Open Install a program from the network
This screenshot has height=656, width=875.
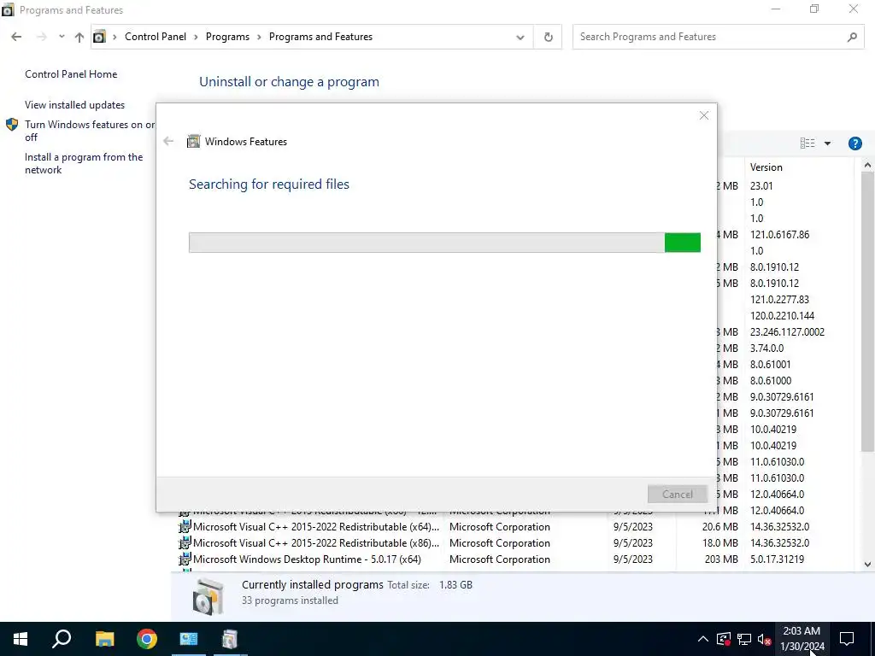(84, 163)
